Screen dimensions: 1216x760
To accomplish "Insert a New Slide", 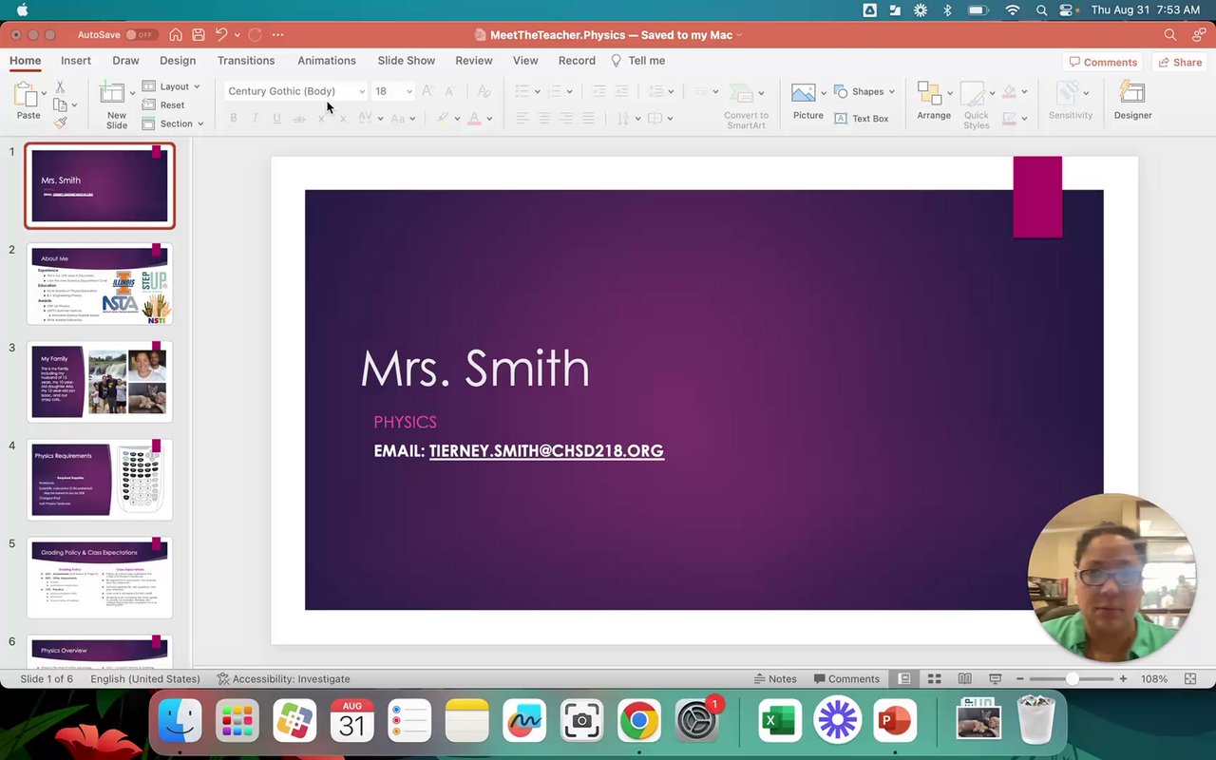I will point(116,105).
